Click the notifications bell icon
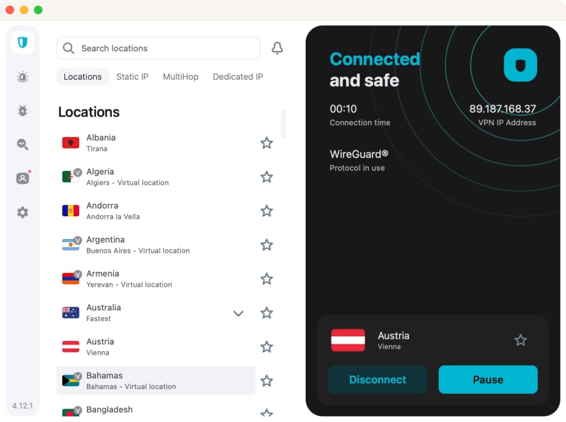Viewport: 566px width, 422px height. (277, 49)
